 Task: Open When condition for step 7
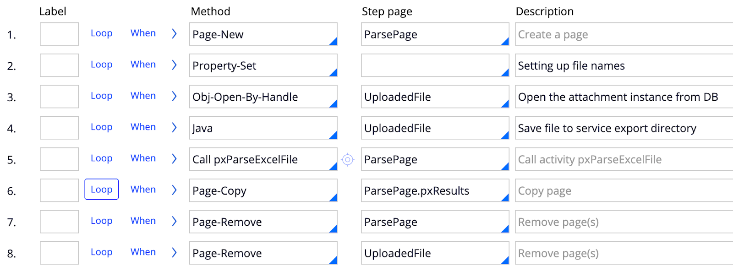point(143,221)
